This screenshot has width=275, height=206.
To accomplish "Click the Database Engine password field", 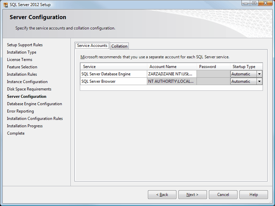I will coord(213,74).
